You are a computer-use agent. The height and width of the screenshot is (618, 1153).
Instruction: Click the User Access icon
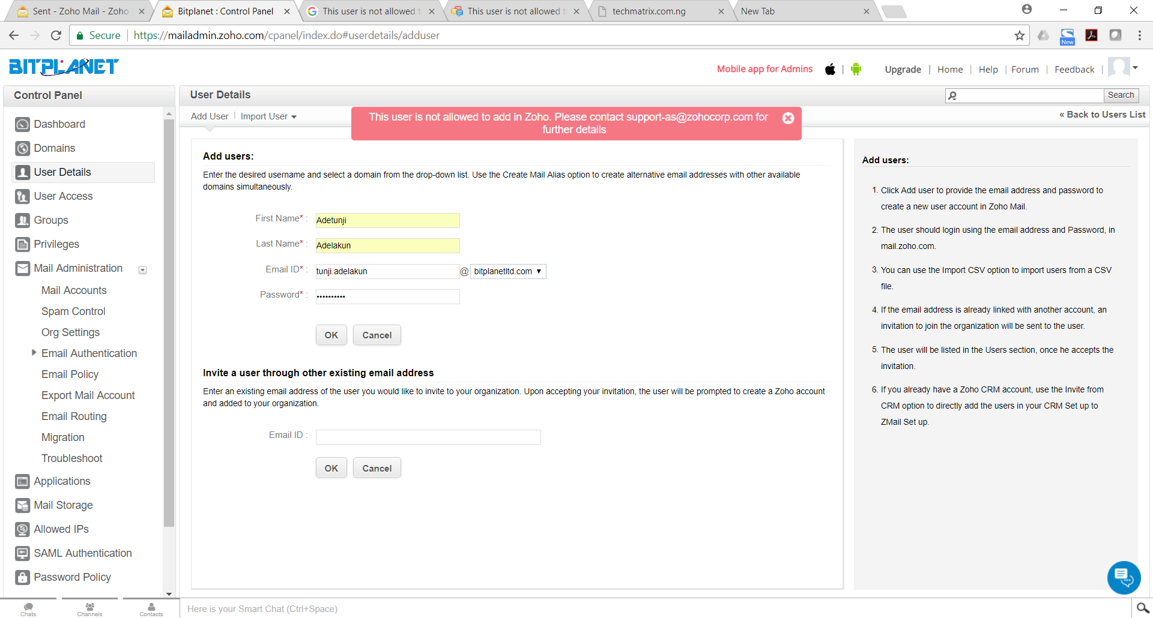coord(22,196)
